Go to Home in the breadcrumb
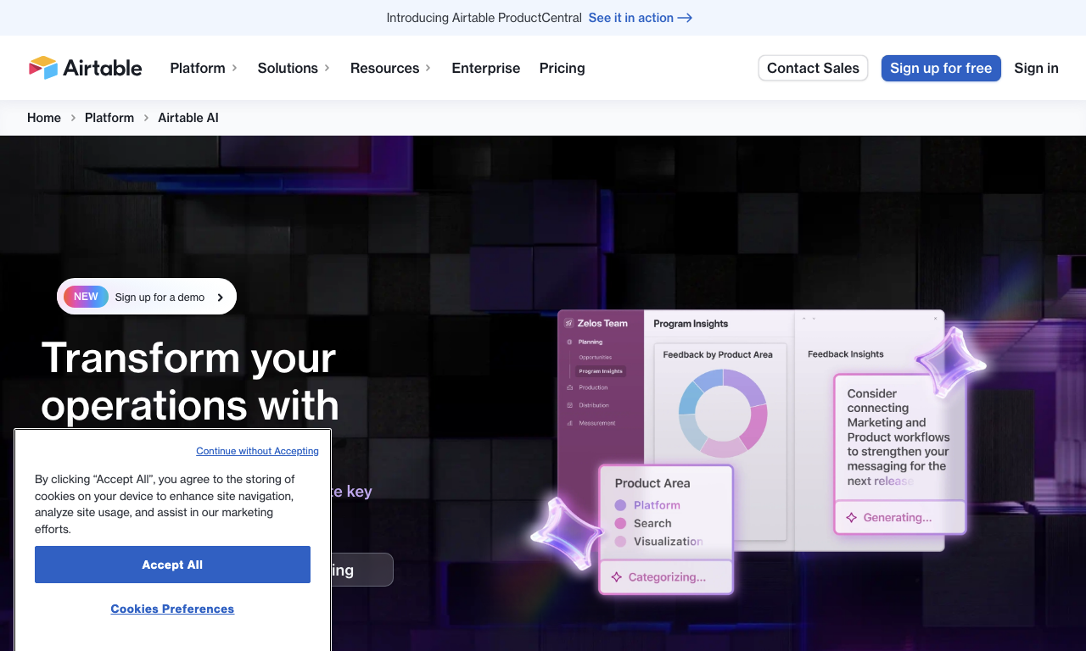1086x651 pixels. [x=44, y=118]
